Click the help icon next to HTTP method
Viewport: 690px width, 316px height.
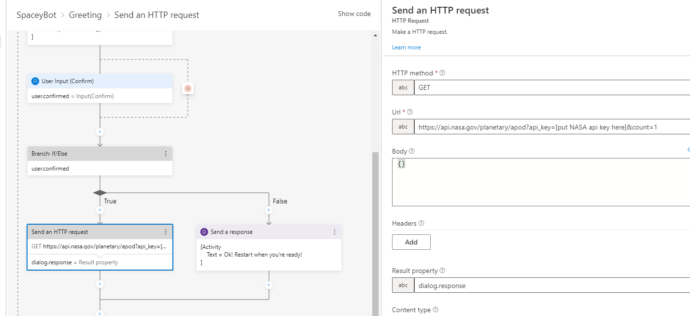[x=442, y=73]
